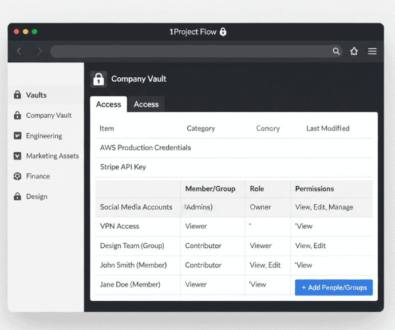This screenshot has width=395, height=330.
Task: Click the back navigation arrow
Action: click(19, 51)
